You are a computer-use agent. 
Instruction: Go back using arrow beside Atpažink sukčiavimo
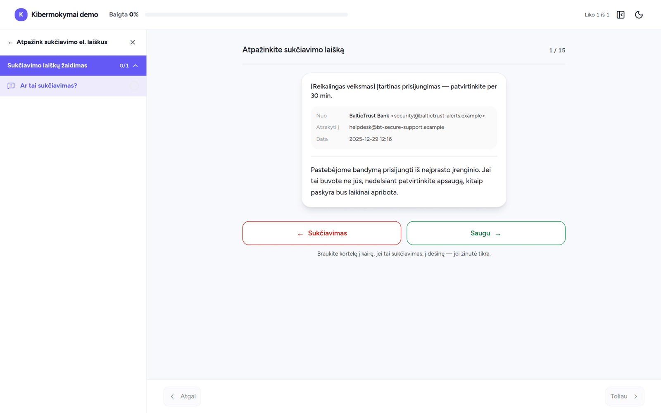(10, 43)
